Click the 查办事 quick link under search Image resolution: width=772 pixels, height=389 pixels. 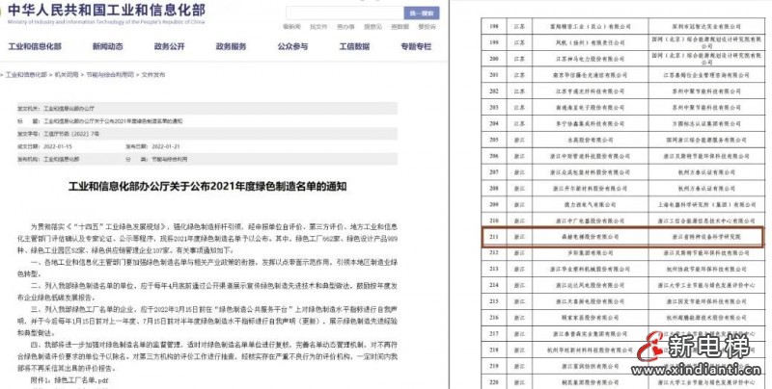click(x=345, y=27)
